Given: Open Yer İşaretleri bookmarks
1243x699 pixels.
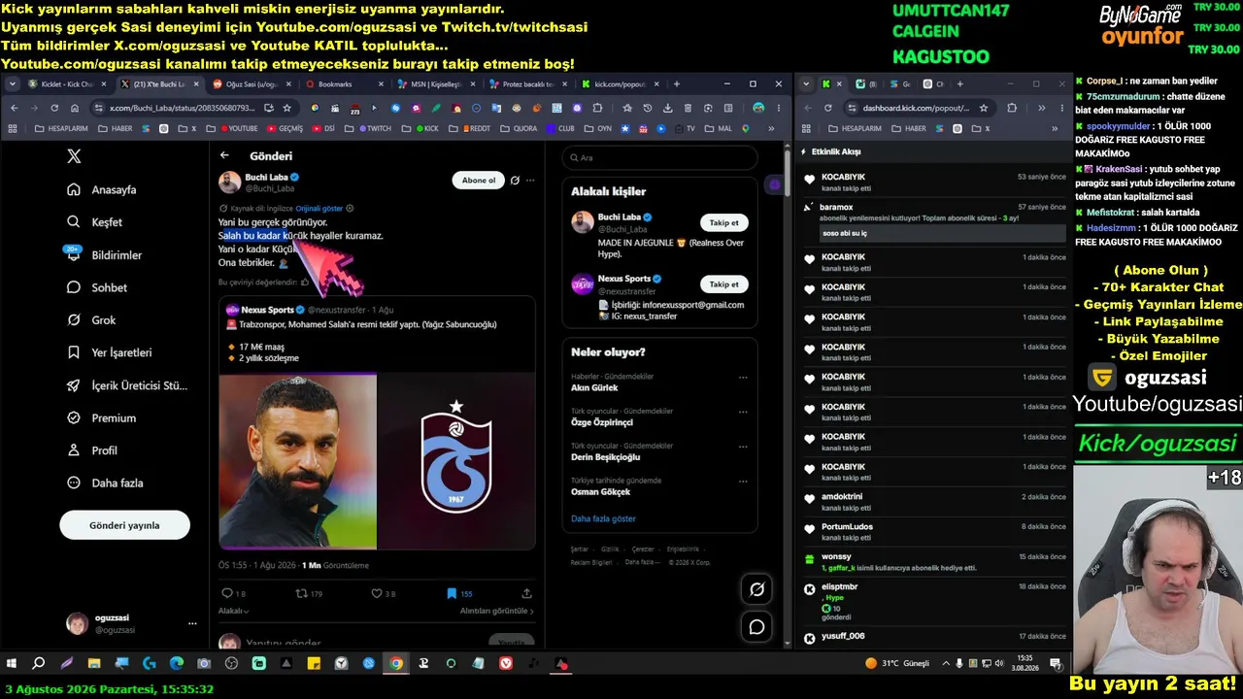Looking at the screenshot, I should pos(109,352).
